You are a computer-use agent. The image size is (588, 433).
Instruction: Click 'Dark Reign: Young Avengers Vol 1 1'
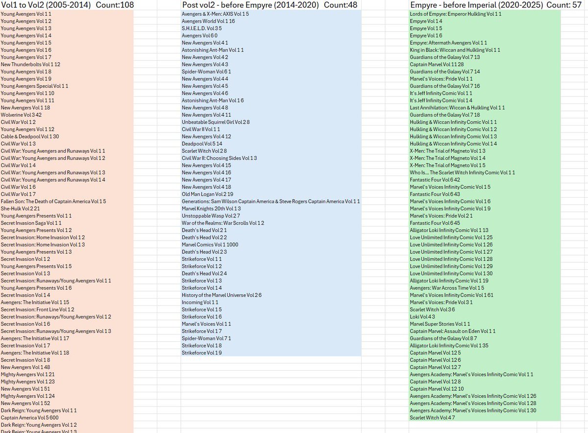pyautogui.click(x=67, y=410)
